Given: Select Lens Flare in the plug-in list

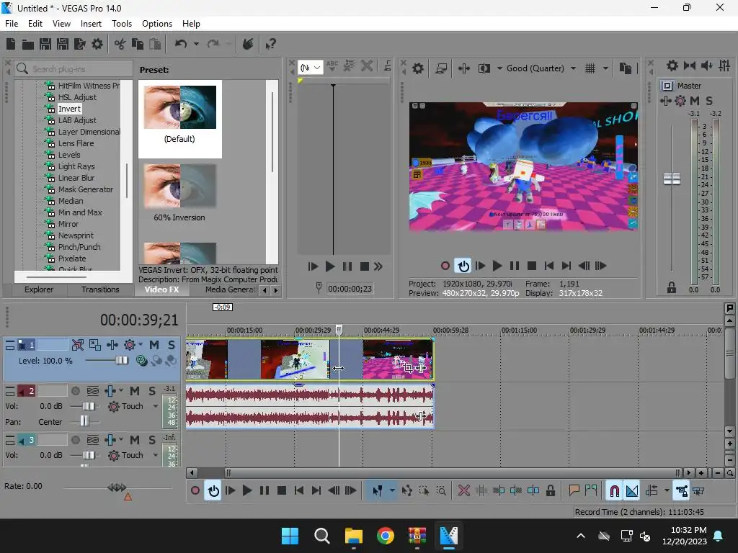Looking at the screenshot, I should 76,143.
